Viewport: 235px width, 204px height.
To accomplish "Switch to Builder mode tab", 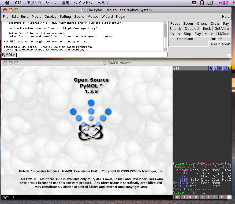I will coord(217,39).
